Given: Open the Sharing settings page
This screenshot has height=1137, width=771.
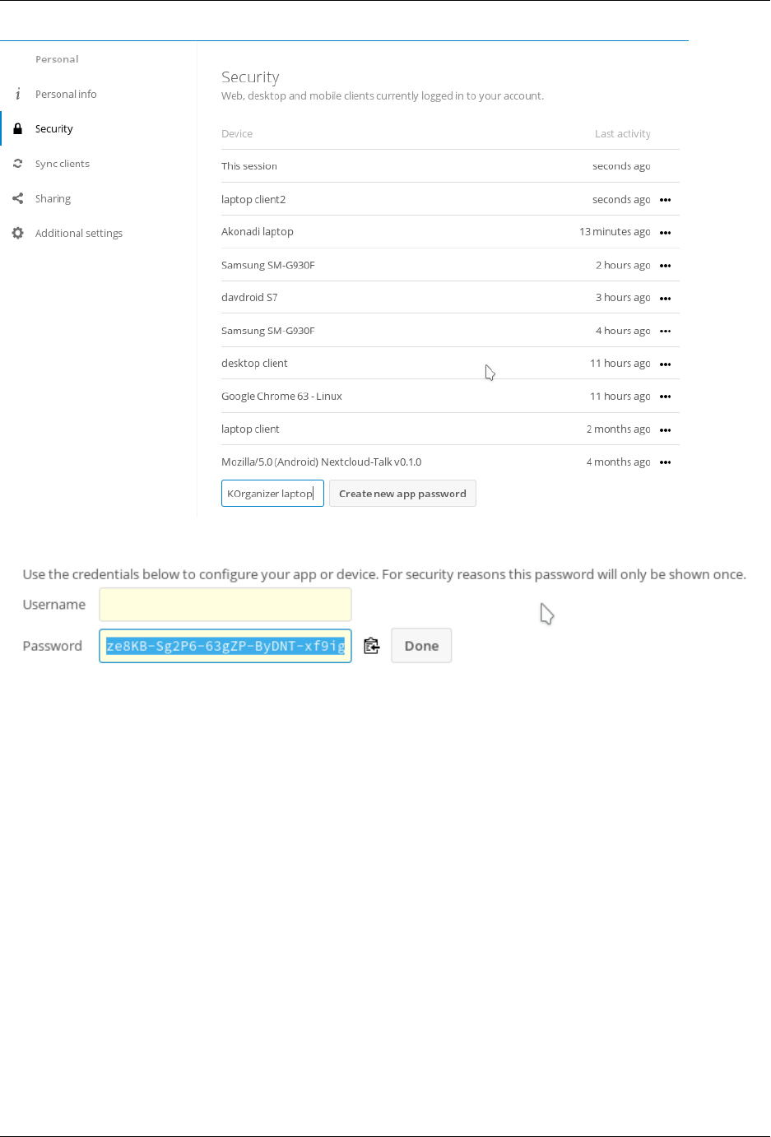Looking at the screenshot, I should (53, 199).
